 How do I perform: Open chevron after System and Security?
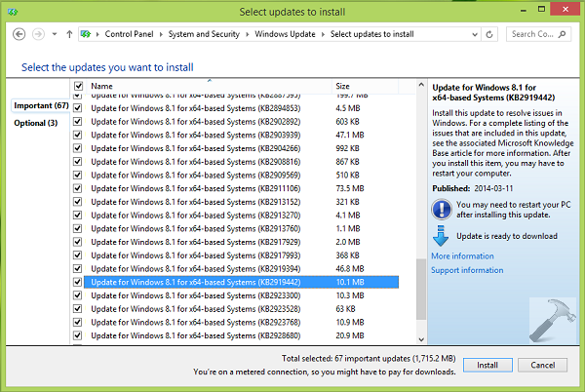(247, 34)
